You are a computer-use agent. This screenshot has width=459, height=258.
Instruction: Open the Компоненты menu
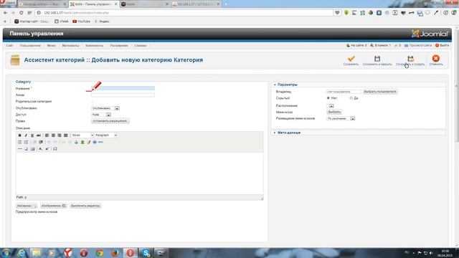pos(94,46)
